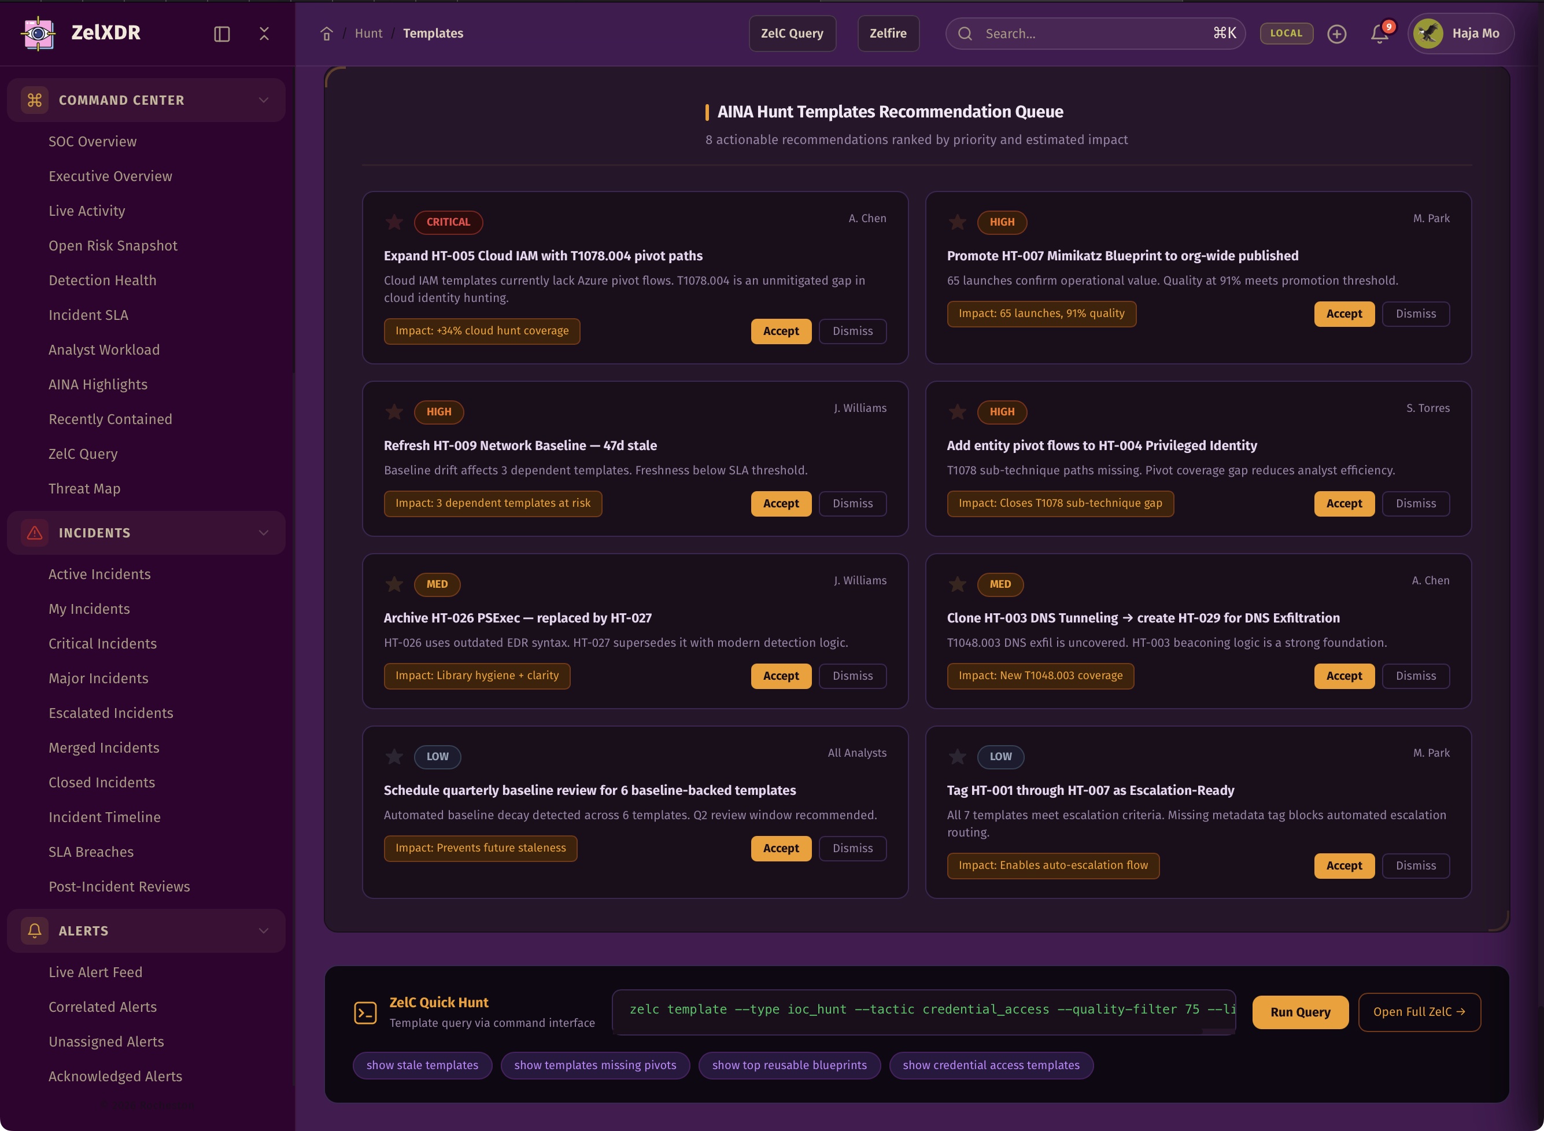Click the ZelC Quick Hunt terminal icon
1544x1131 pixels.
(365, 1012)
